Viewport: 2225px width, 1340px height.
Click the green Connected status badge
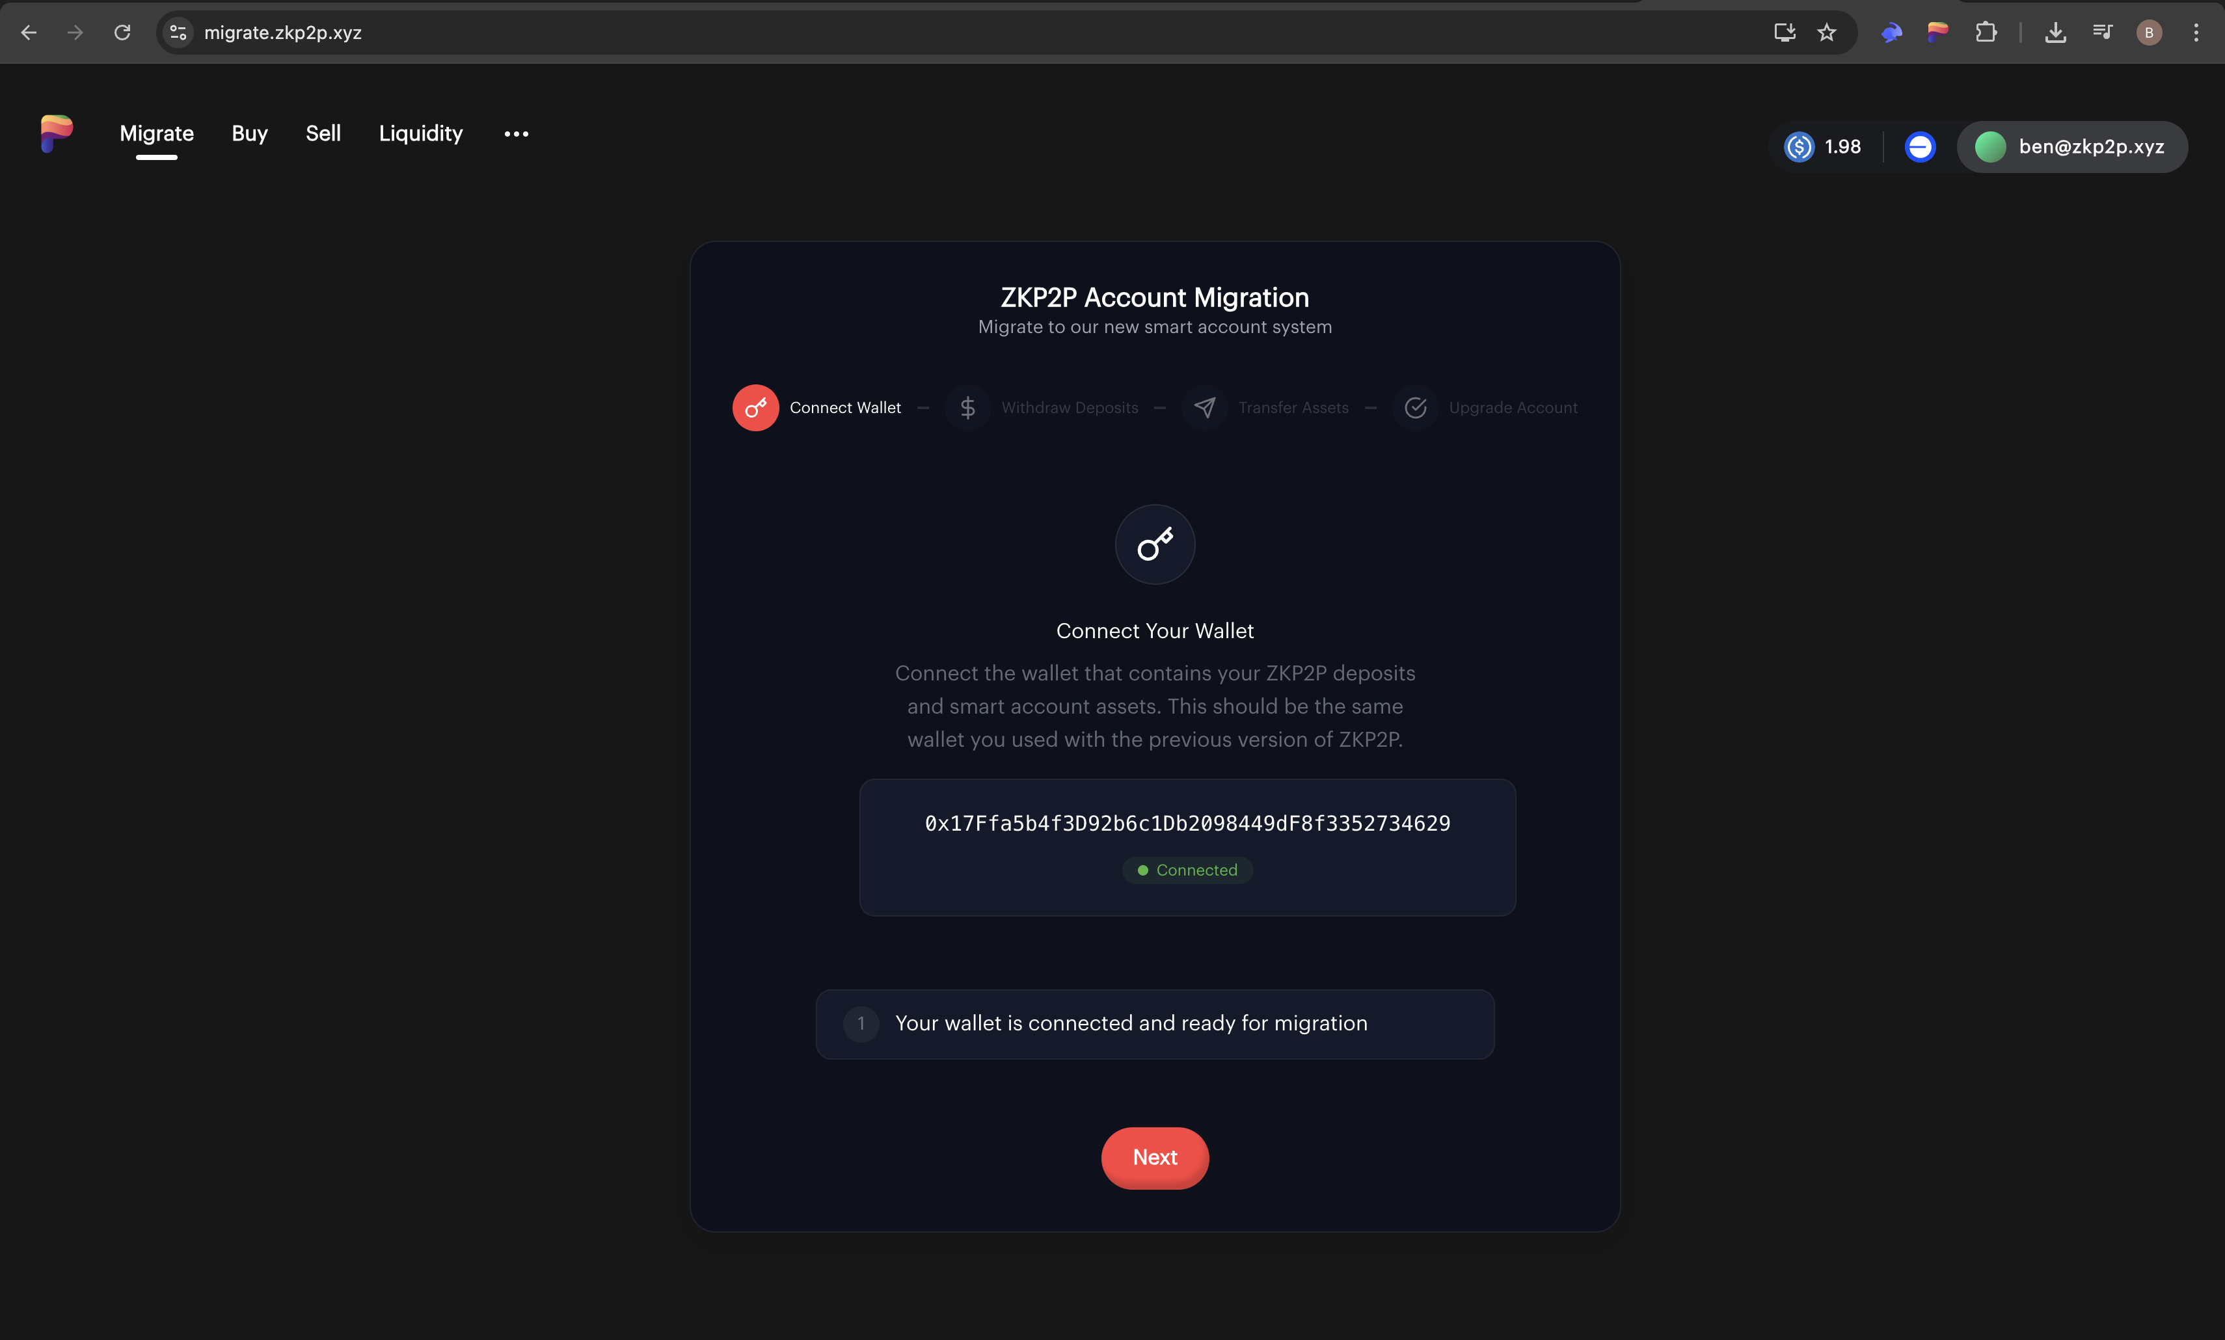coord(1187,870)
